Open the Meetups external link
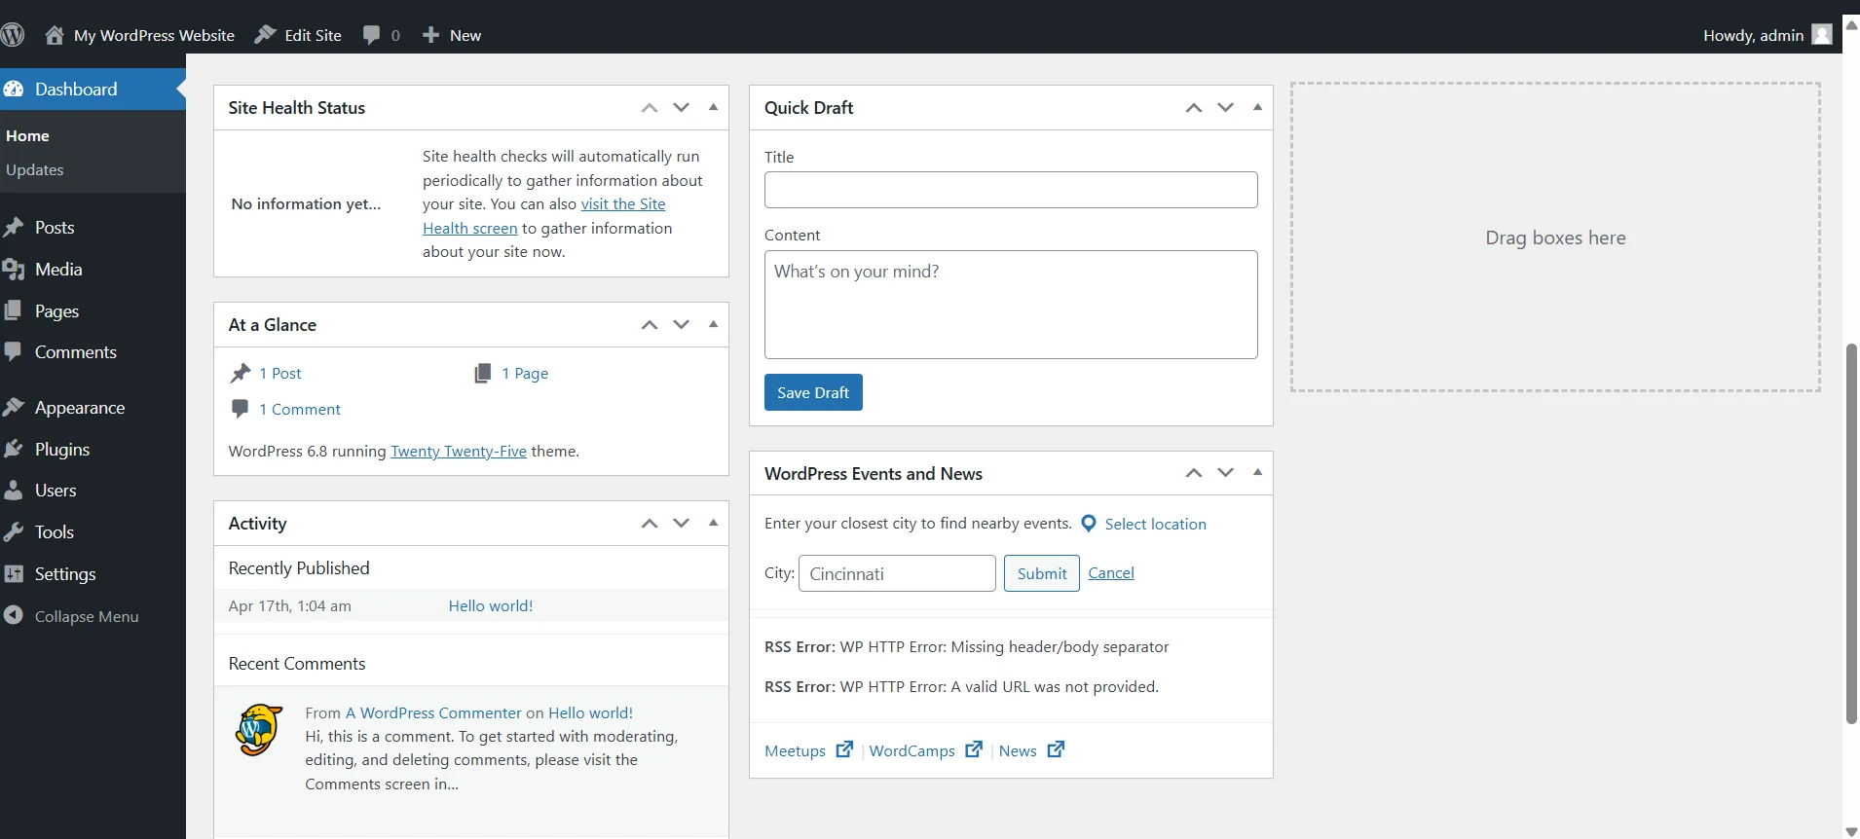The image size is (1860, 839). [x=808, y=750]
